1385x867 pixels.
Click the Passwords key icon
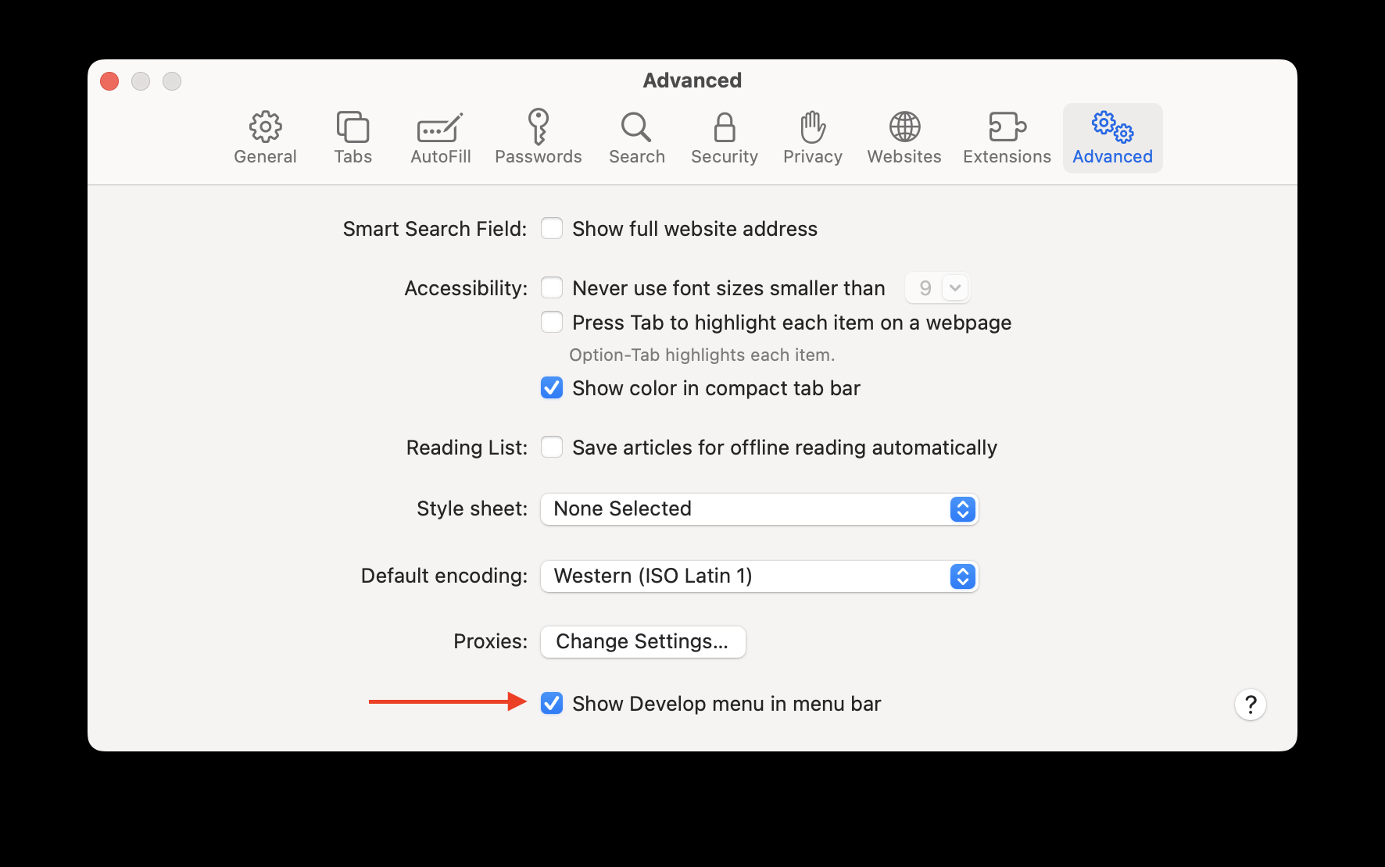coord(539,137)
